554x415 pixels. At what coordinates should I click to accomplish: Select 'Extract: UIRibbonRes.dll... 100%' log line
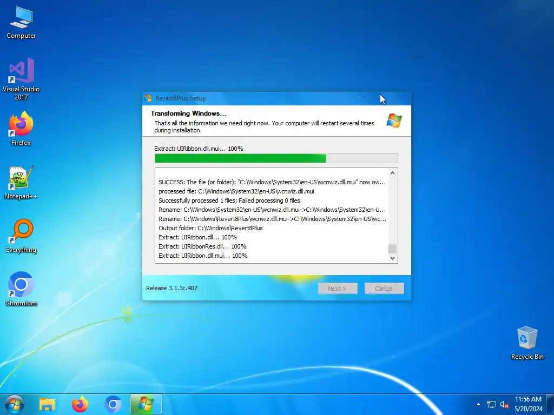202,246
